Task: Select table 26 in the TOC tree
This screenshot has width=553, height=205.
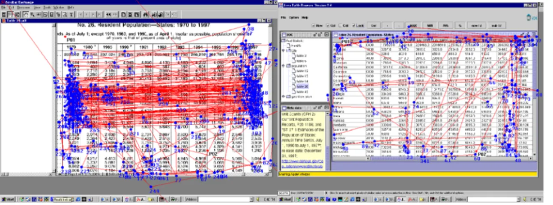Action: click(x=302, y=86)
